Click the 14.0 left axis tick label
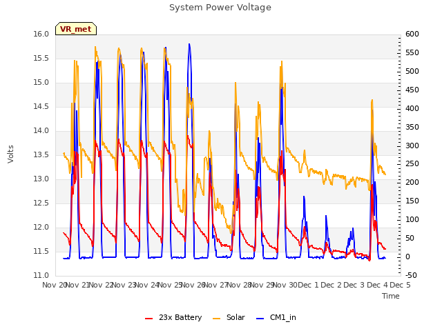 tap(41, 130)
